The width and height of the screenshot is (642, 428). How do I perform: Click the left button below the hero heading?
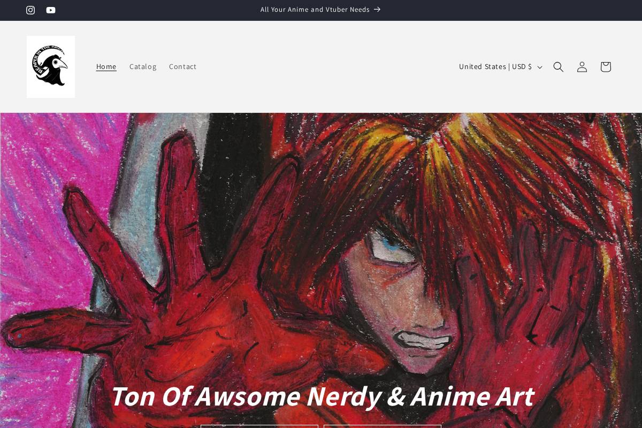click(x=259, y=426)
